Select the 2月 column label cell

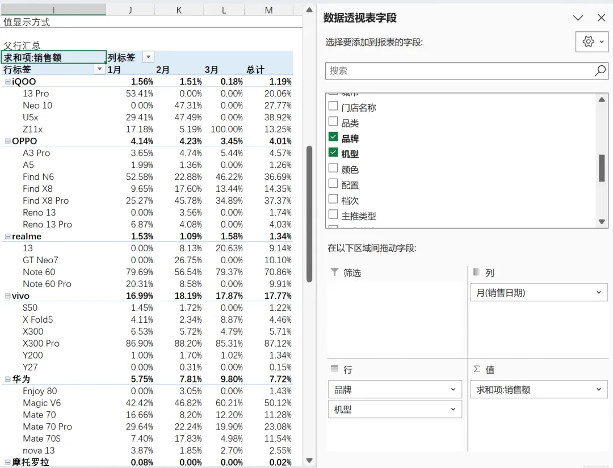tap(163, 70)
